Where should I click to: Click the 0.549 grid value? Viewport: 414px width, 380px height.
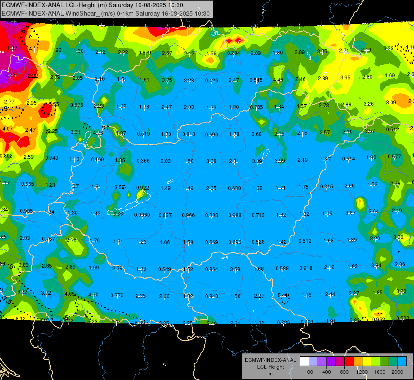[165, 269]
